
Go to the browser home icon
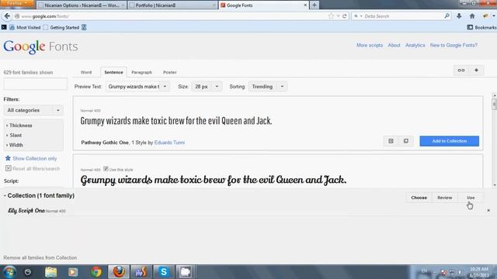[x=472, y=16]
